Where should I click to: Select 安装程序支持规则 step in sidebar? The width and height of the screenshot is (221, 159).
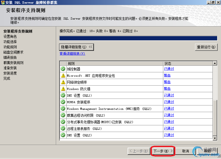click(x=18, y=31)
